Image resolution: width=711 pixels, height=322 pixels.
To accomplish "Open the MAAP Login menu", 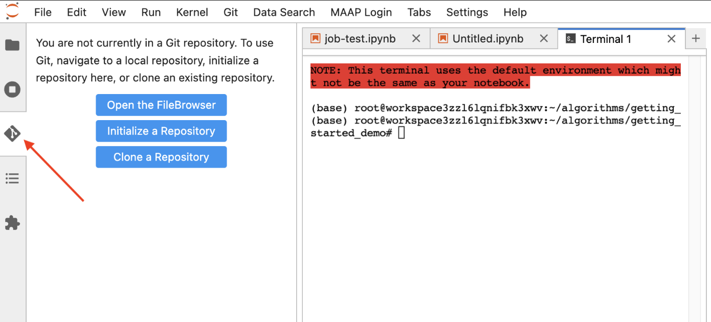I will 361,12.
